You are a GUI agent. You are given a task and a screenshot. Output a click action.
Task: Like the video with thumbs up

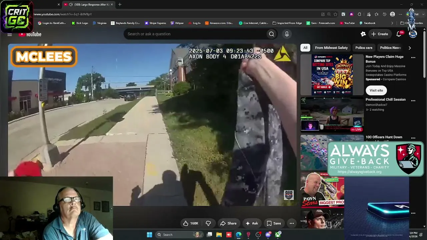[191, 223]
